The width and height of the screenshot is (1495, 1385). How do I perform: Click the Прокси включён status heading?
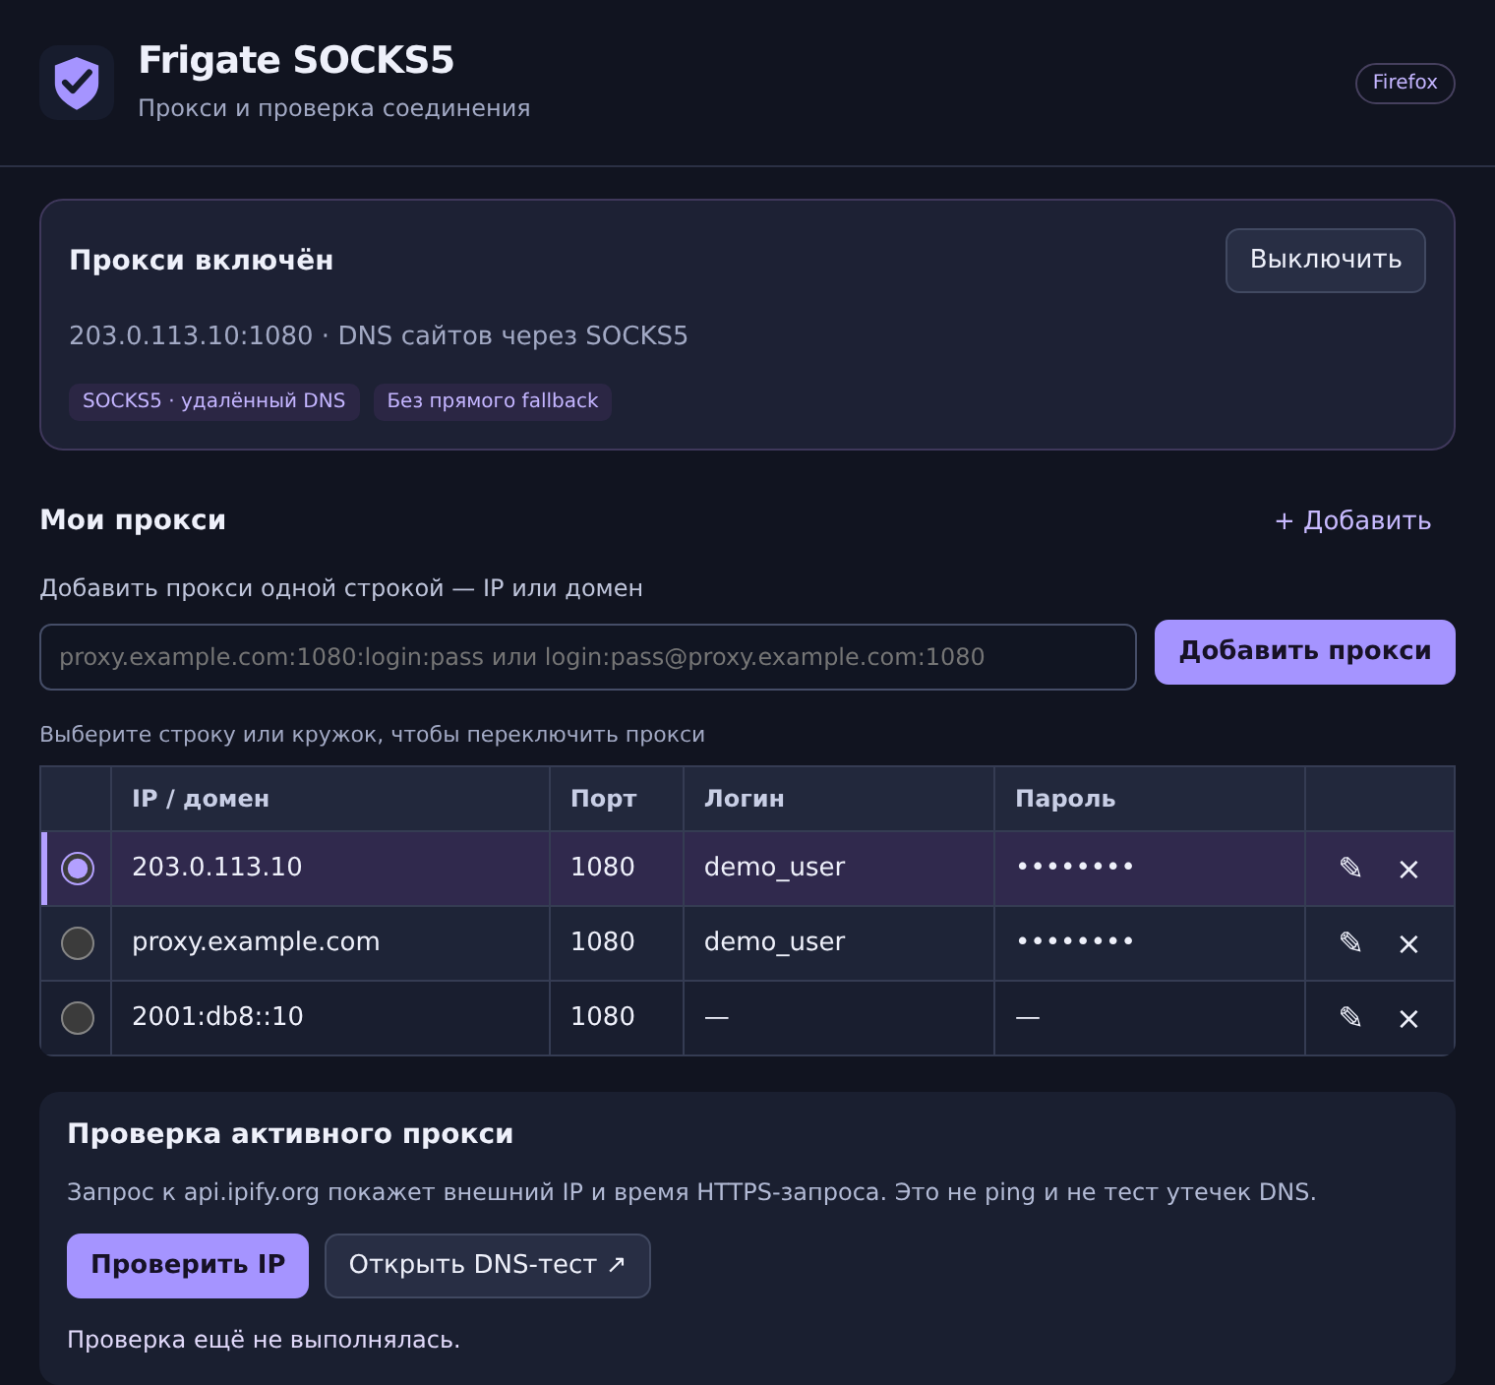click(202, 261)
